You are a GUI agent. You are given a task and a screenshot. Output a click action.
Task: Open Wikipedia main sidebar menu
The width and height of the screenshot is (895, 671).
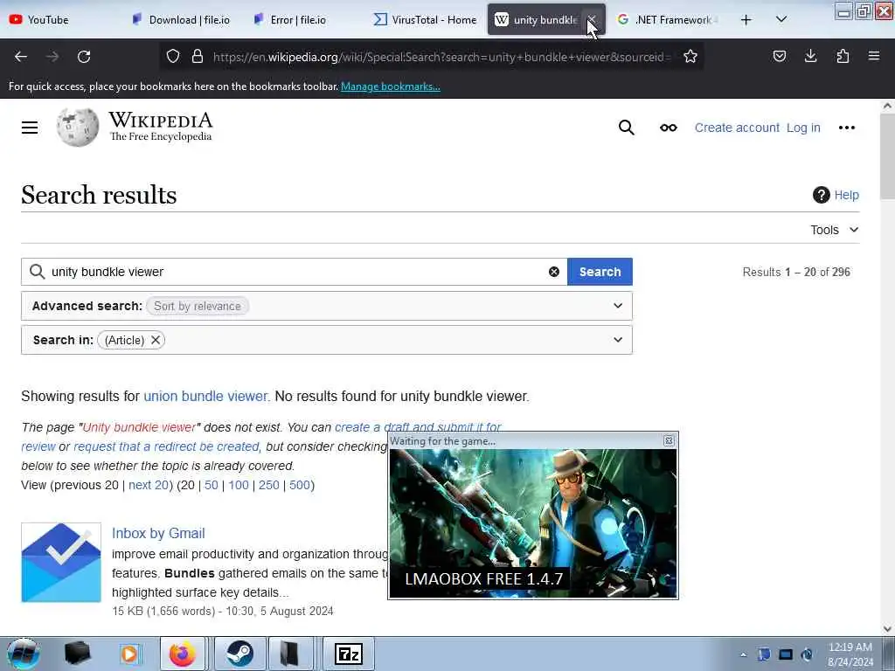(x=30, y=128)
